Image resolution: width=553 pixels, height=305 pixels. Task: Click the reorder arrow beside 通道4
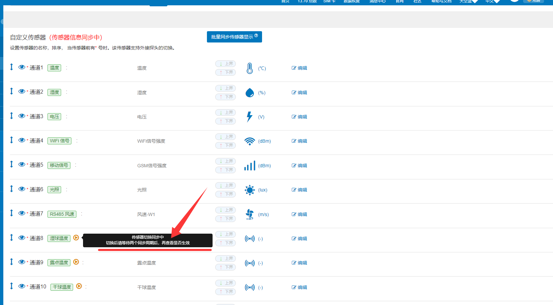click(12, 140)
